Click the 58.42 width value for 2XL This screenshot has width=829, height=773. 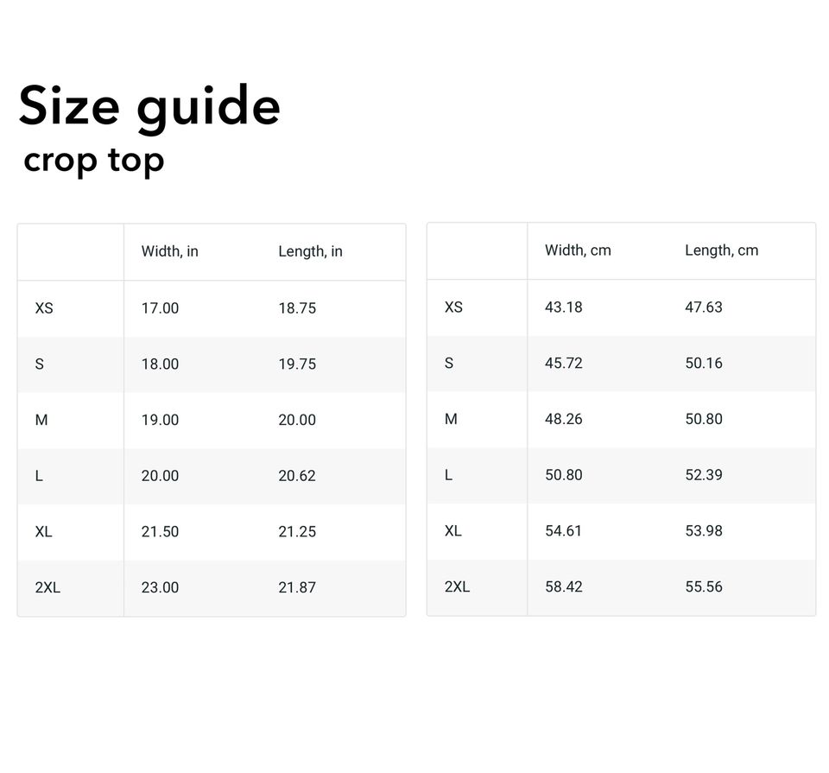point(563,587)
